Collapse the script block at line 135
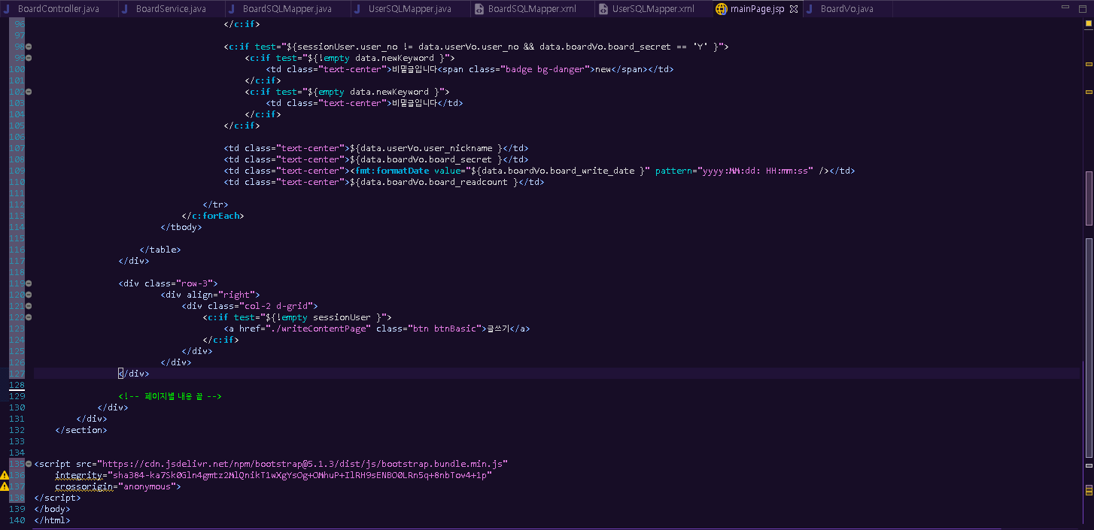1094x530 pixels. coord(29,464)
